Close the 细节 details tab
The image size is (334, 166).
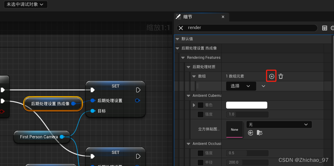(x=223, y=17)
